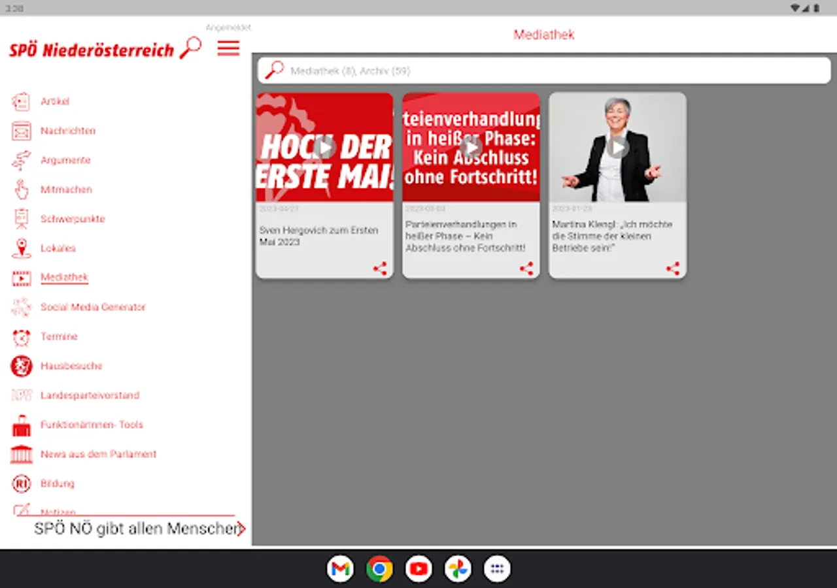Open Bildung label in sidebar

click(58, 483)
